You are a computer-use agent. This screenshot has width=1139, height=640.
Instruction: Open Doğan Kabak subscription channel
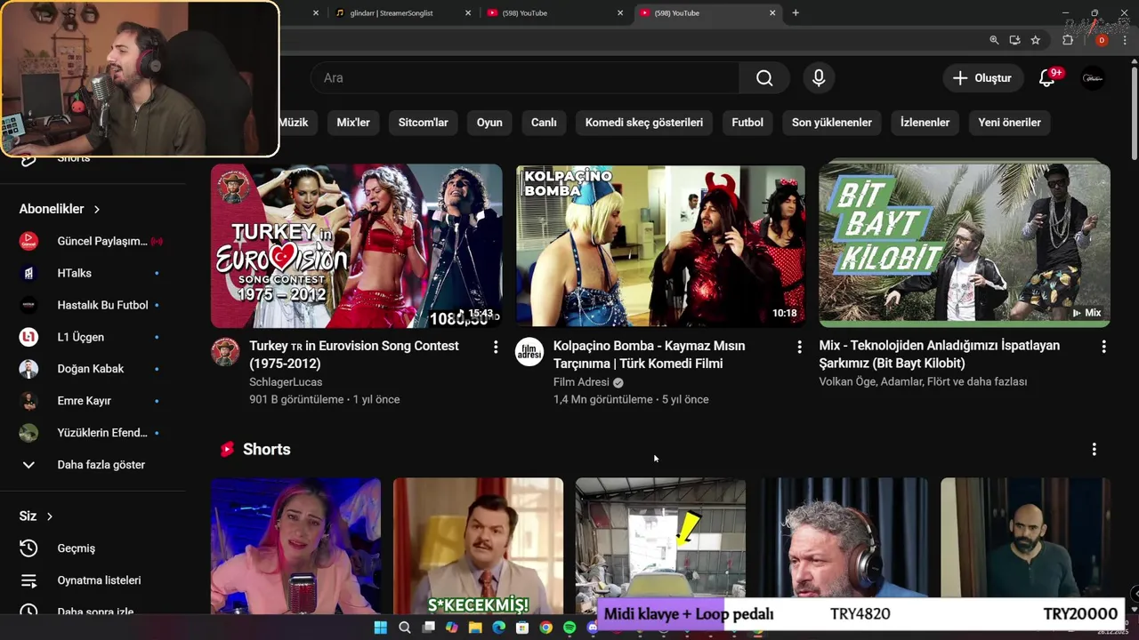(x=93, y=369)
